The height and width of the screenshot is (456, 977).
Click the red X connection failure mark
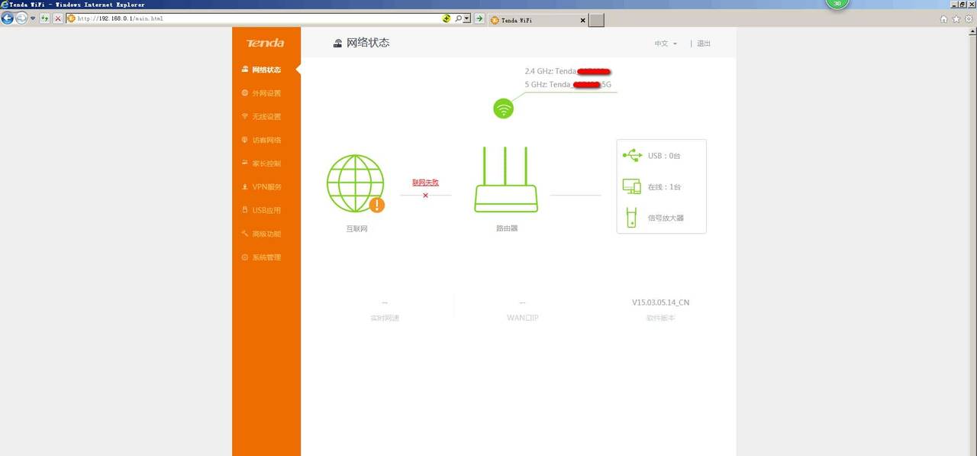coord(425,196)
